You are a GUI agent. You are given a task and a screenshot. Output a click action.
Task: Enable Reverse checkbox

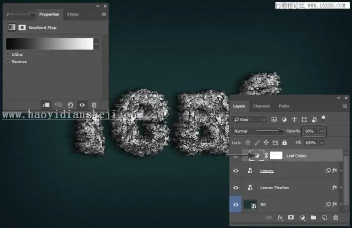coord(8,61)
